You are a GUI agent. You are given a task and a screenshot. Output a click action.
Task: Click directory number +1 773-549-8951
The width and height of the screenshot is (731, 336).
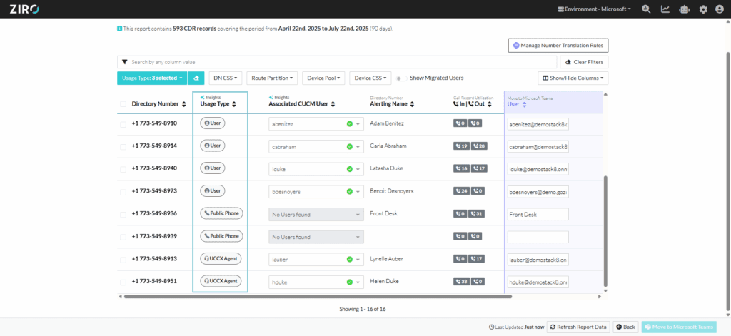coord(154,282)
